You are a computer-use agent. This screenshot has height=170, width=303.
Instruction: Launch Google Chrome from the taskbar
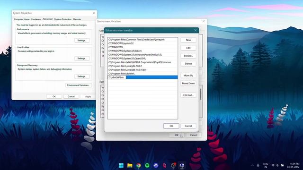coord(139,165)
